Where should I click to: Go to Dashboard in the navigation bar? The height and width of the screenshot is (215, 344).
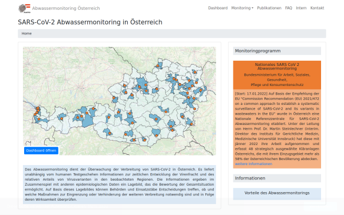pyautogui.click(x=218, y=8)
